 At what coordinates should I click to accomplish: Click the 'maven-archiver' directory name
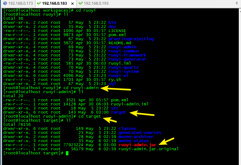136,137
